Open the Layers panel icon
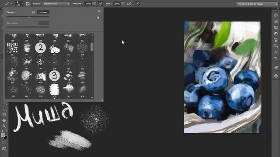Screen dimensions: 280x157 (276, 76)
